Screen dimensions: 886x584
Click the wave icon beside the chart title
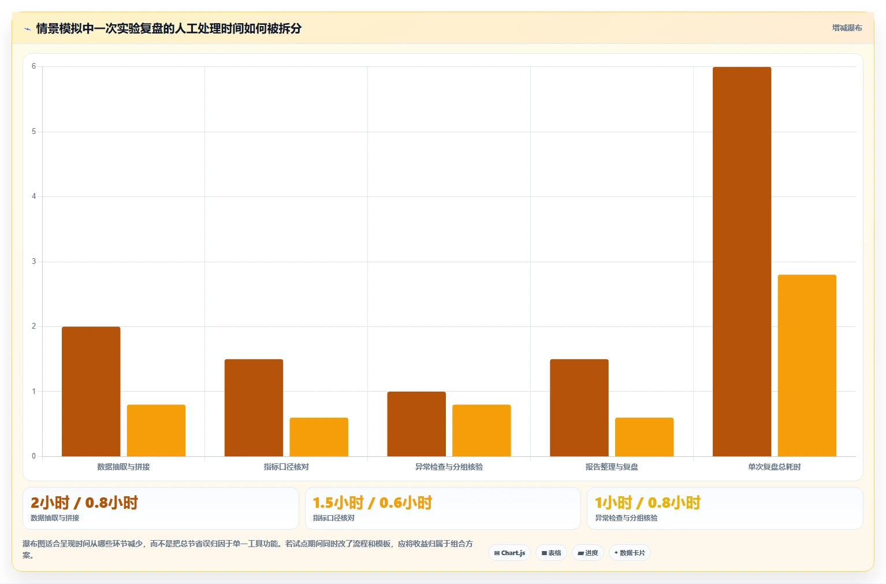27,29
